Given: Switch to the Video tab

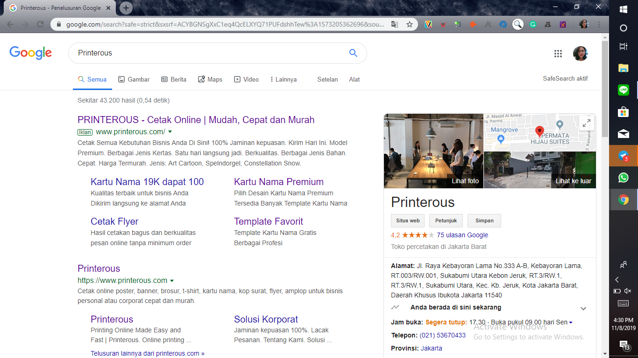Looking at the screenshot, I should [x=246, y=79].
